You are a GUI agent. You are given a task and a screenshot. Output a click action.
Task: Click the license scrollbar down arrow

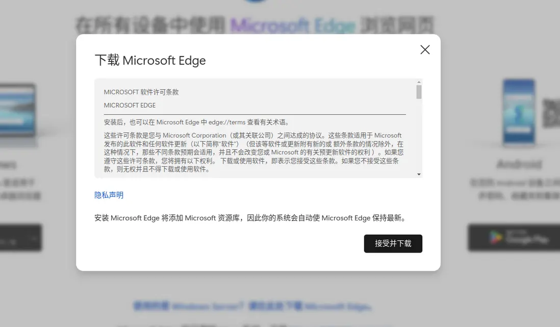pos(419,174)
